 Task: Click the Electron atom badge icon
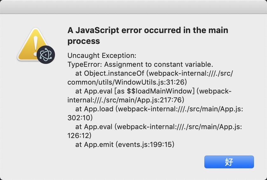(x=46, y=55)
